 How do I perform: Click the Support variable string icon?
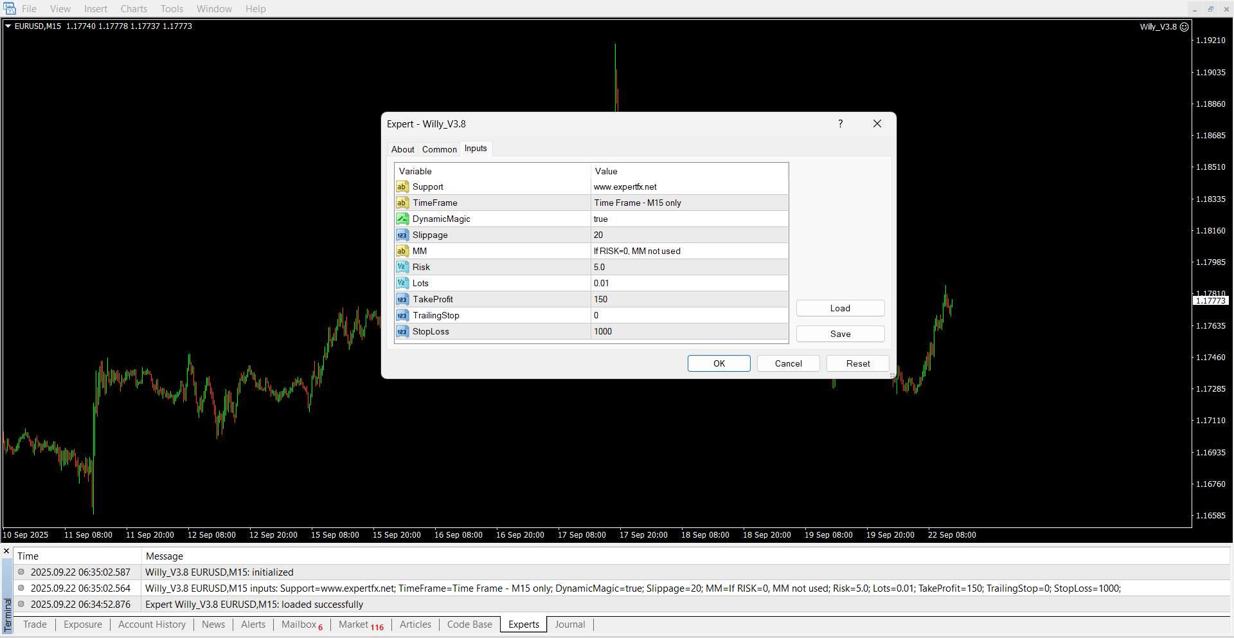[402, 187]
